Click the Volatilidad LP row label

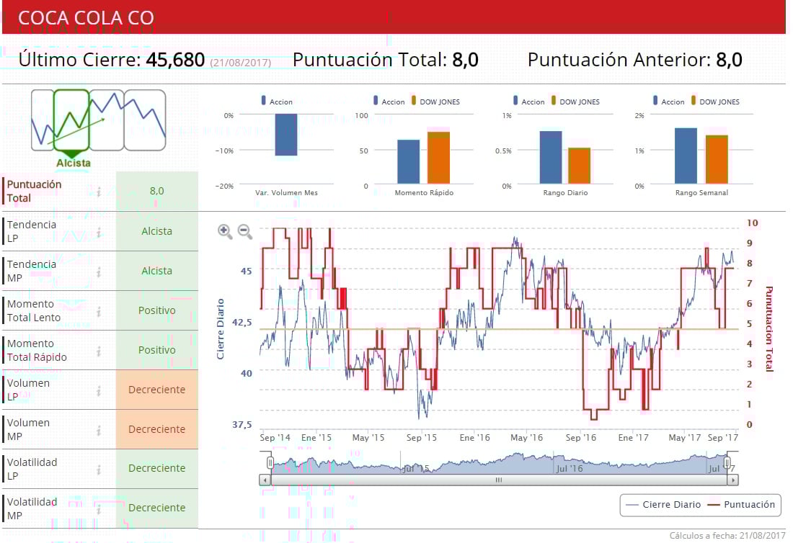tap(32, 469)
